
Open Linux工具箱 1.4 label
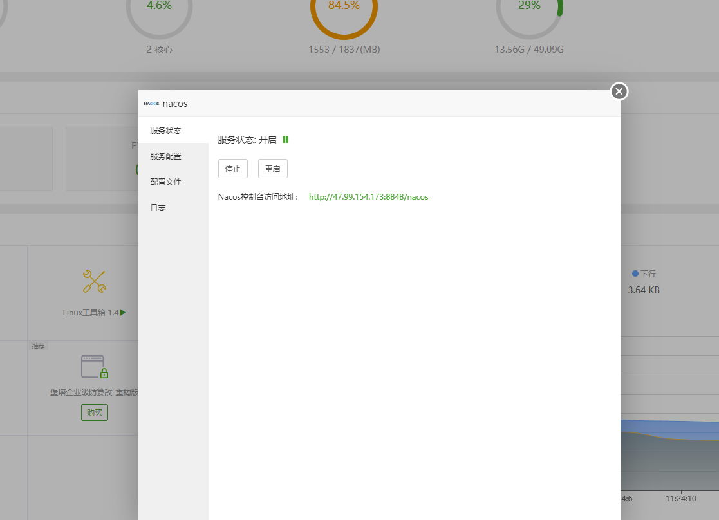(91, 312)
